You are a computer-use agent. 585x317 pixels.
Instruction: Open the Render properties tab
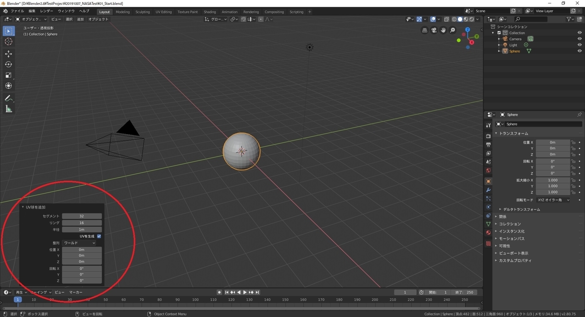pyautogui.click(x=488, y=136)
